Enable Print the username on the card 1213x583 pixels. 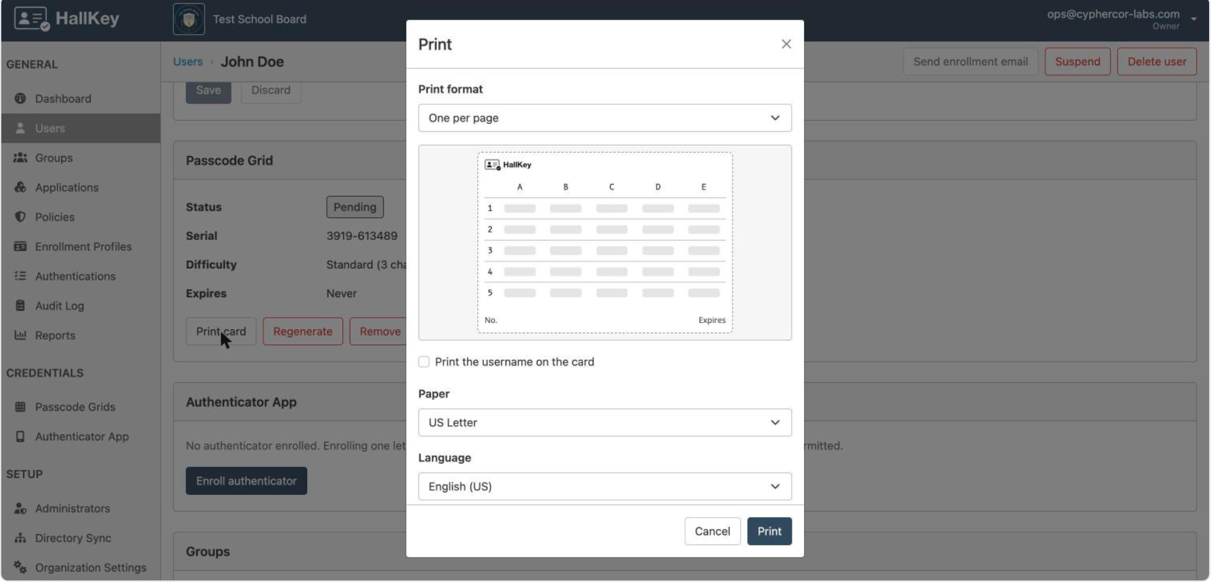click(424, 362)
